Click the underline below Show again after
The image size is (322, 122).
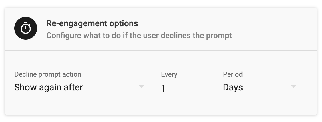pyautogui.click(x=85, y=96)
